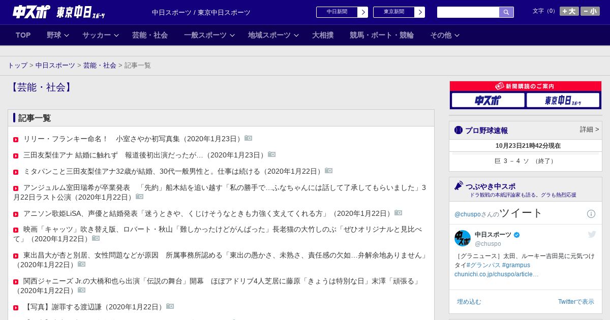Open the 東出昌大が杏と別居 article
Viewport: 610px width, 320px height.
tap(221, 260)
